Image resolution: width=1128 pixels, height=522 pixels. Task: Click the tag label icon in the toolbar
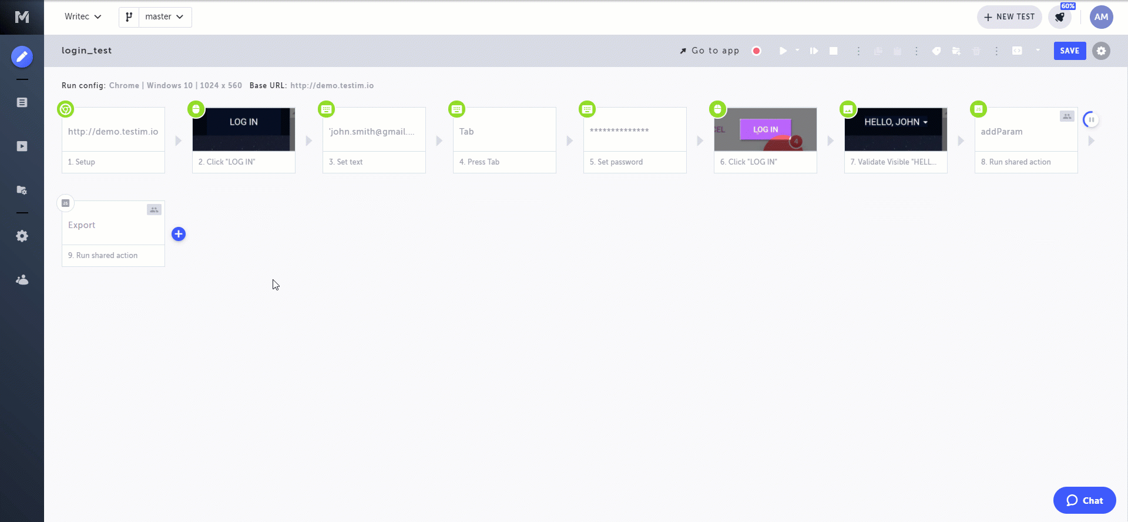(x=936, y=51)
